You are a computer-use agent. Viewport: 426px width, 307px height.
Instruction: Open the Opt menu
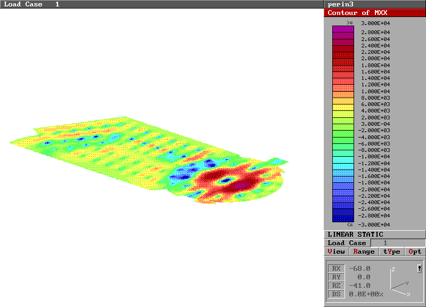(x=415, y=252)
